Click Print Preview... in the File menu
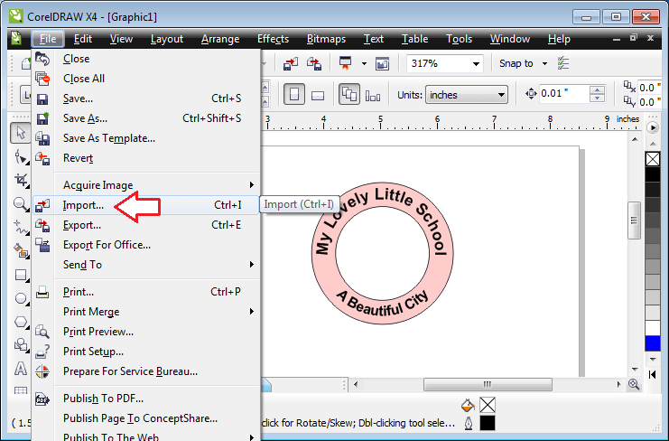The height and width of the screenshot is (441, 669). pos(98,332)
